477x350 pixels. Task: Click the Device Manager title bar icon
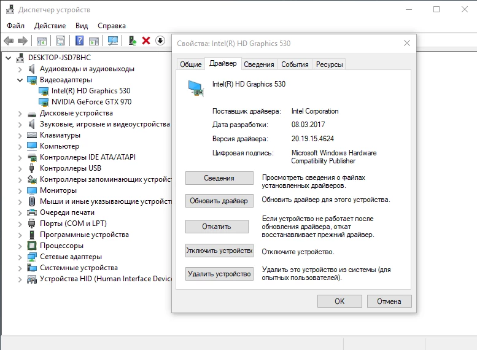point(10,9)
